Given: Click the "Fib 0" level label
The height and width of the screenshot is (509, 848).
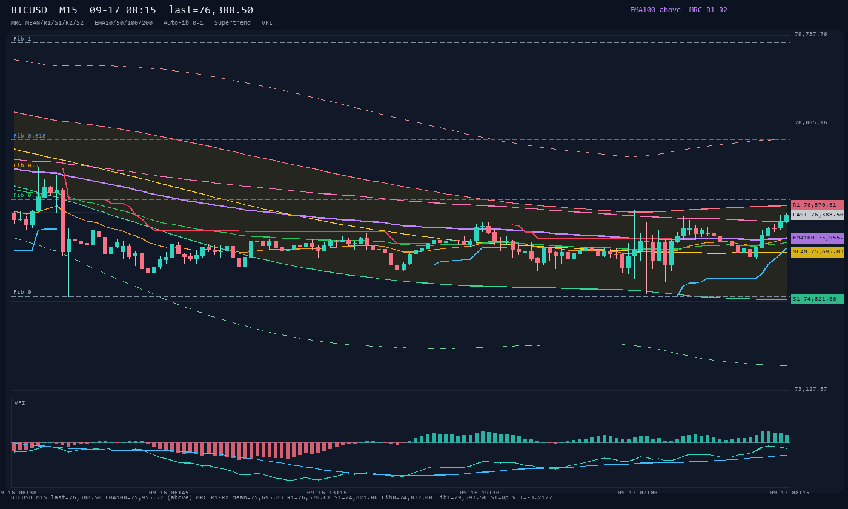Looking at the screenshot, I should pyautogui.click(x=22, y=292).
